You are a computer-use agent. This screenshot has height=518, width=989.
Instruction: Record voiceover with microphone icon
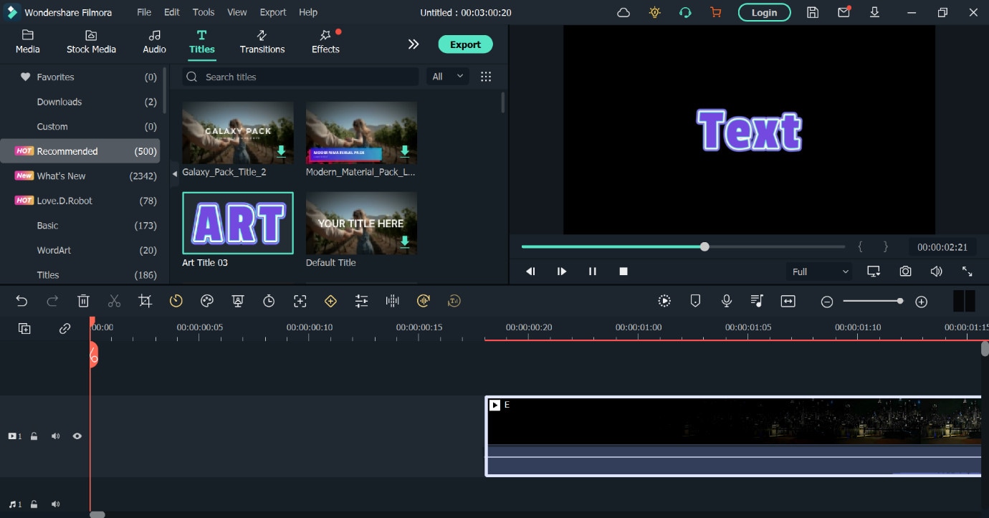[x=726, y=302]
